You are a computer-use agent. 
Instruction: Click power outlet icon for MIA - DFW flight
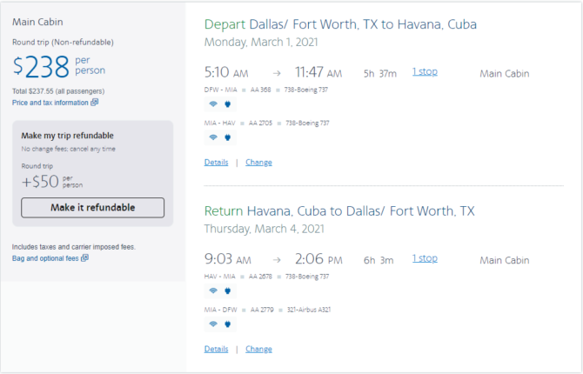pyautogui.click(x=227, y=324)
